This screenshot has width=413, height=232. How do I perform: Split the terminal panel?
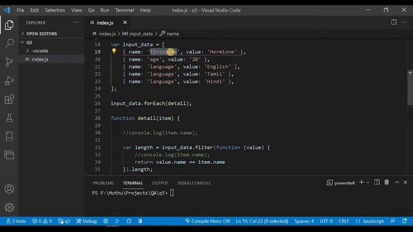coord(377,182)
